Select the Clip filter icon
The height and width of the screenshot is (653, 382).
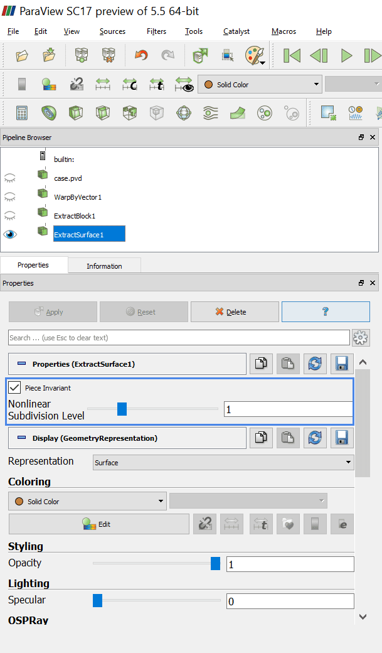[76, 113]
